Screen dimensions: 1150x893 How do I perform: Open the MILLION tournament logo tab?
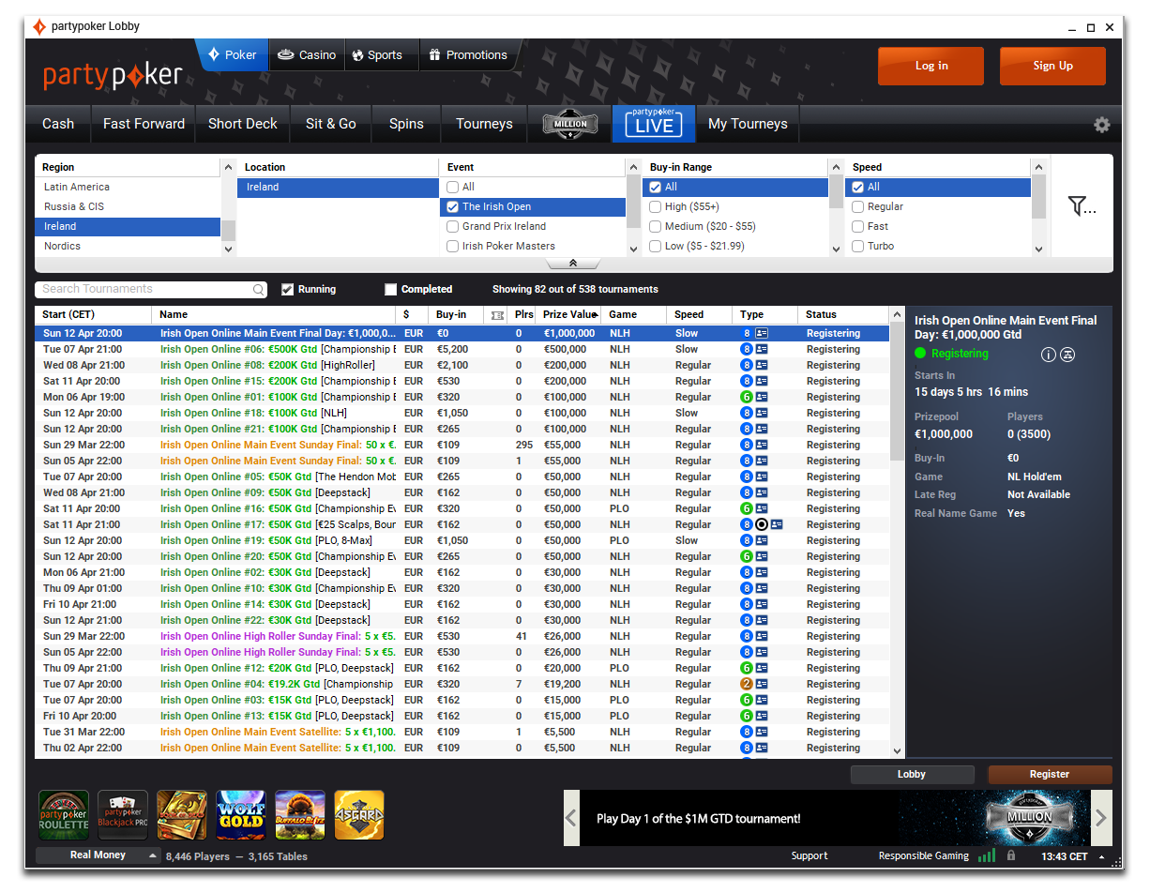tap(570, 124)
